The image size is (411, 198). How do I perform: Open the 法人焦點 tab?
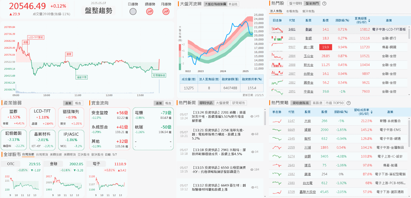(x=276, y=11)
